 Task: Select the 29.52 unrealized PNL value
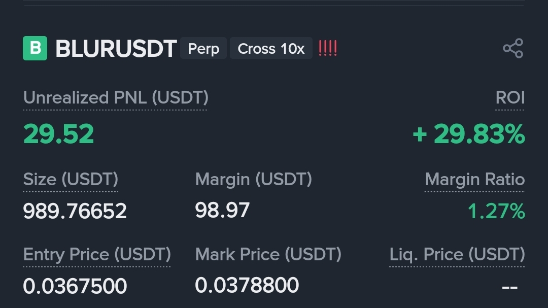[59, 134]
